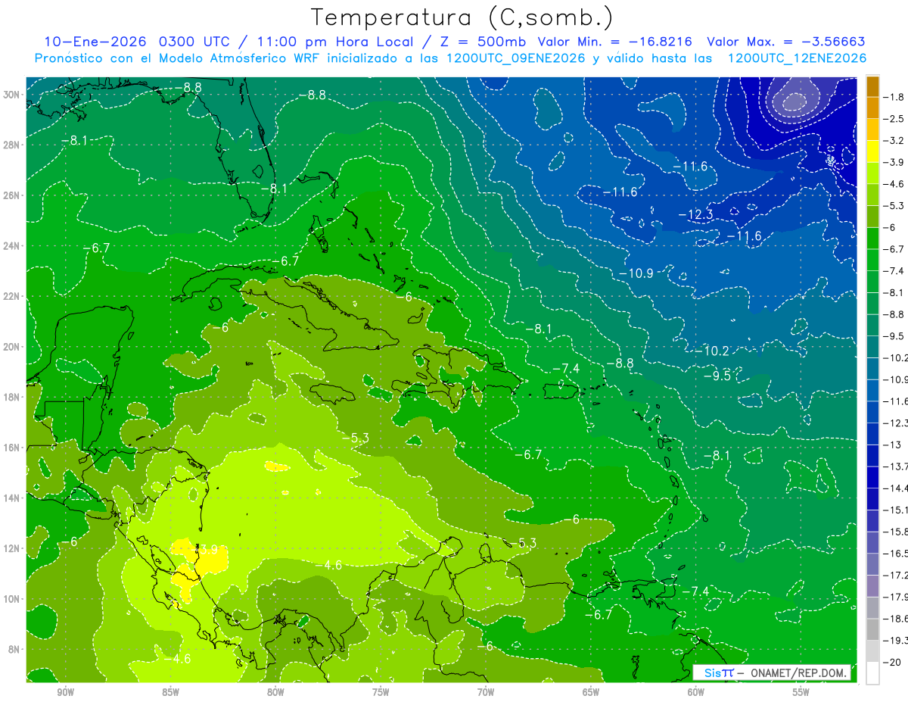The width and height of the screenshot is (908, 702).
Task: Click the -12.3 contour label on the map
Action: (695, 215)
